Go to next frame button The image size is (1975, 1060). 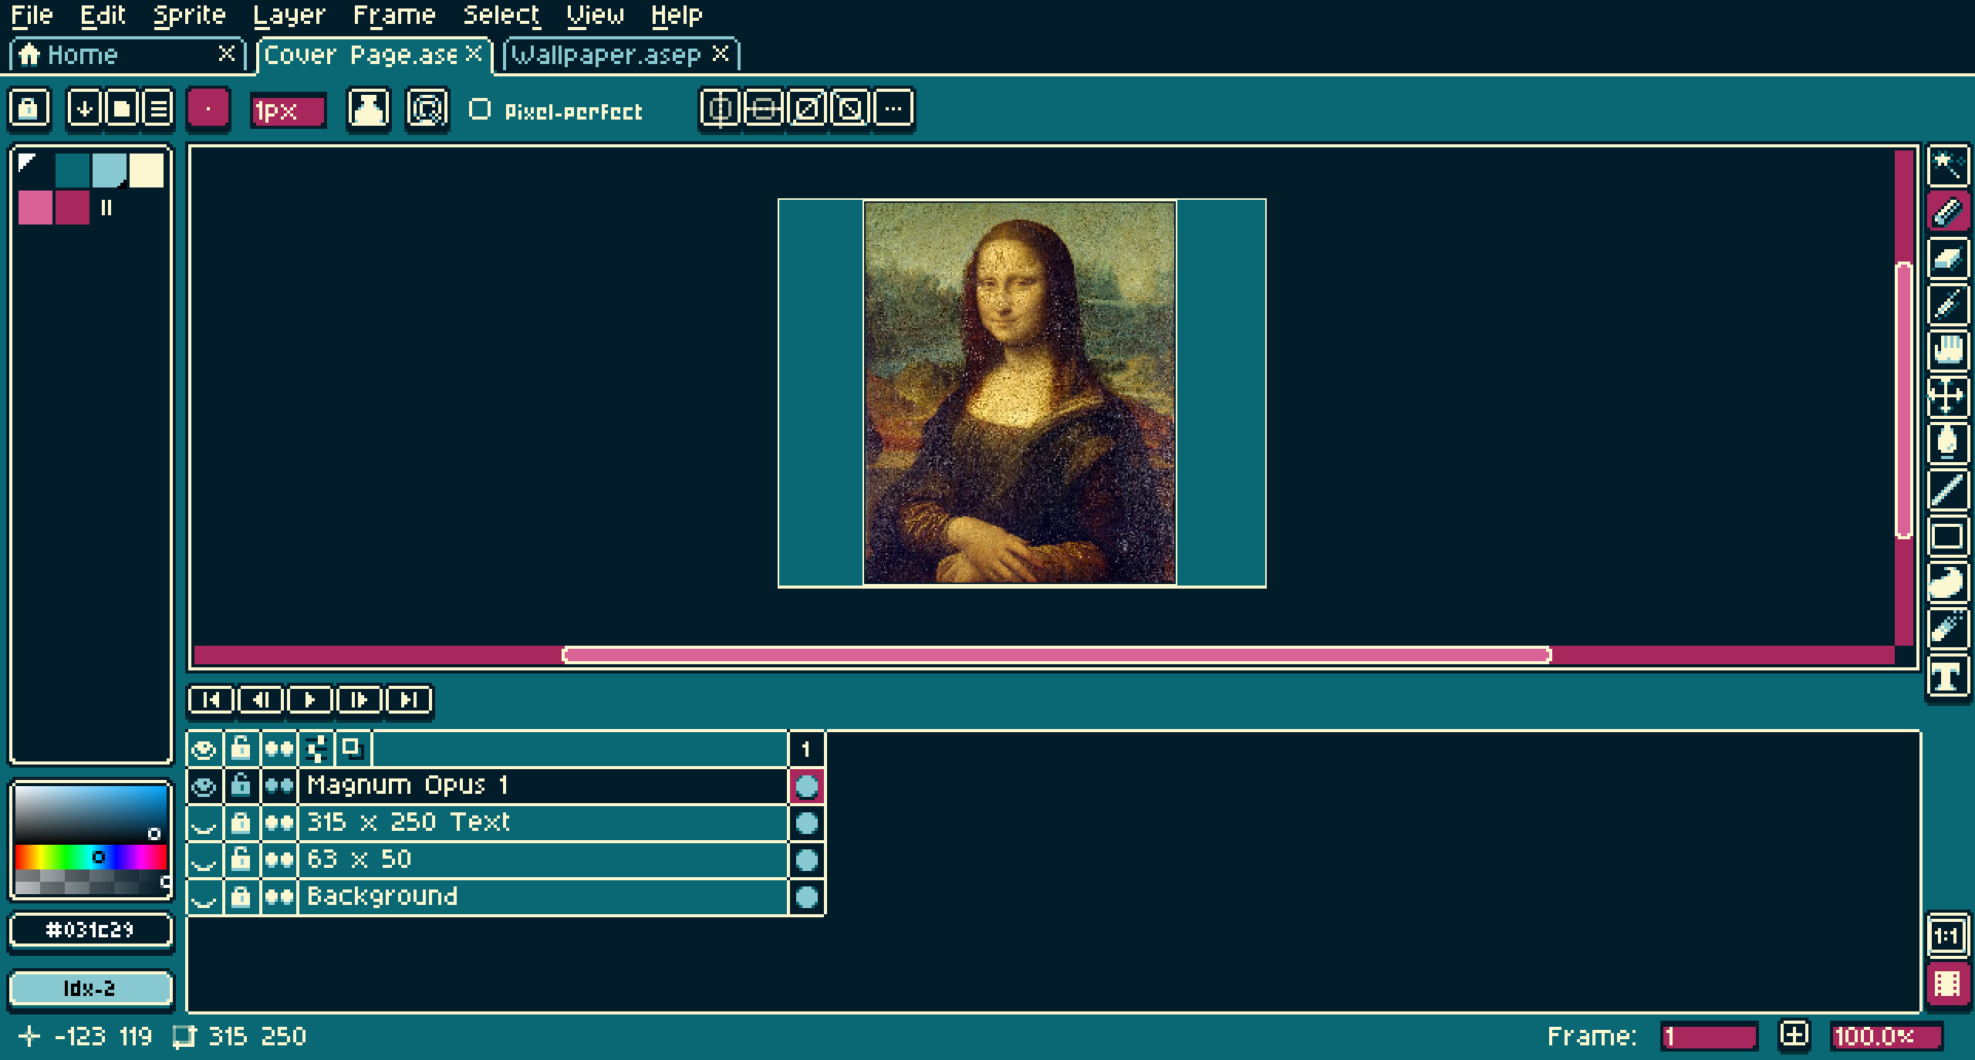pyautogui.click(x=359, y=700)
